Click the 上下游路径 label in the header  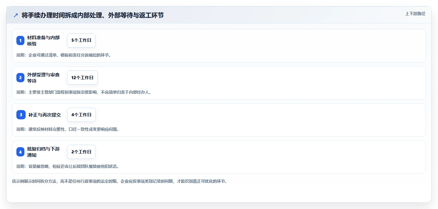click(415, 14)
